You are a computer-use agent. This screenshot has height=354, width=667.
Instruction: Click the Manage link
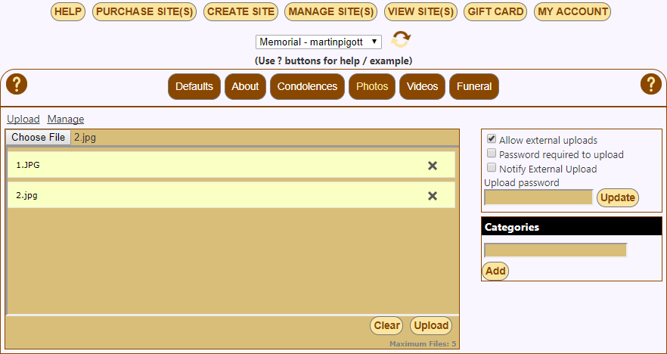[65, 119]
